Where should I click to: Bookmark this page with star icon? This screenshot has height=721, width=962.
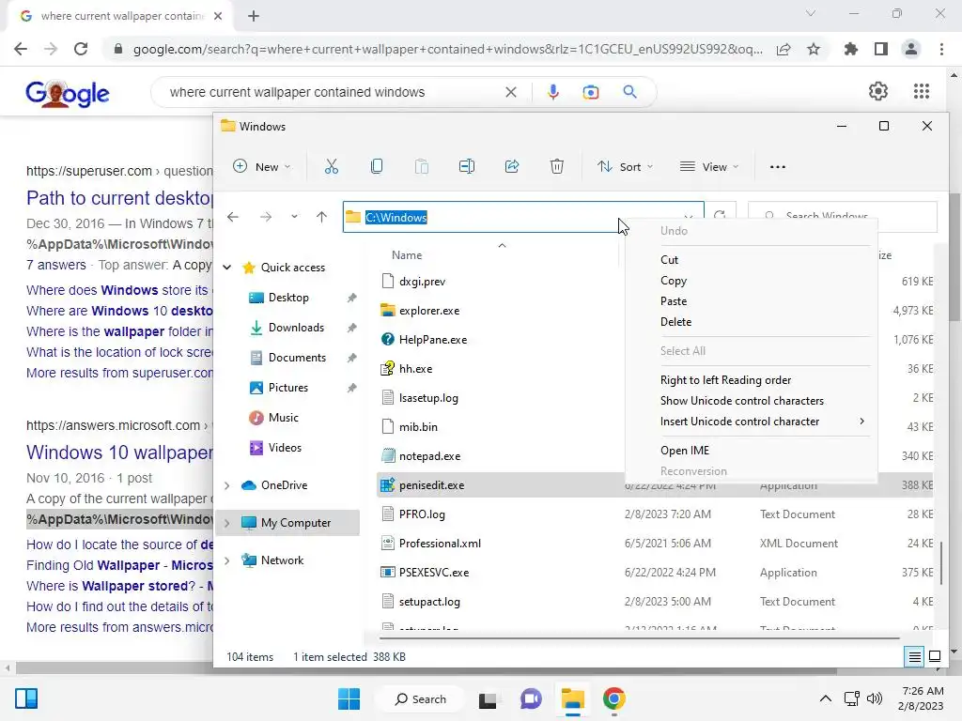(814, 49)
